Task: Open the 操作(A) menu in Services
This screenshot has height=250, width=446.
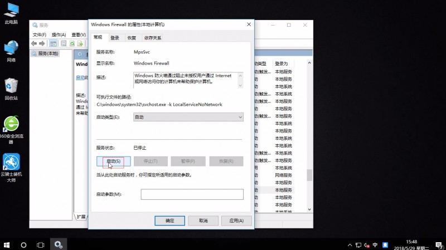Action: 59,35
